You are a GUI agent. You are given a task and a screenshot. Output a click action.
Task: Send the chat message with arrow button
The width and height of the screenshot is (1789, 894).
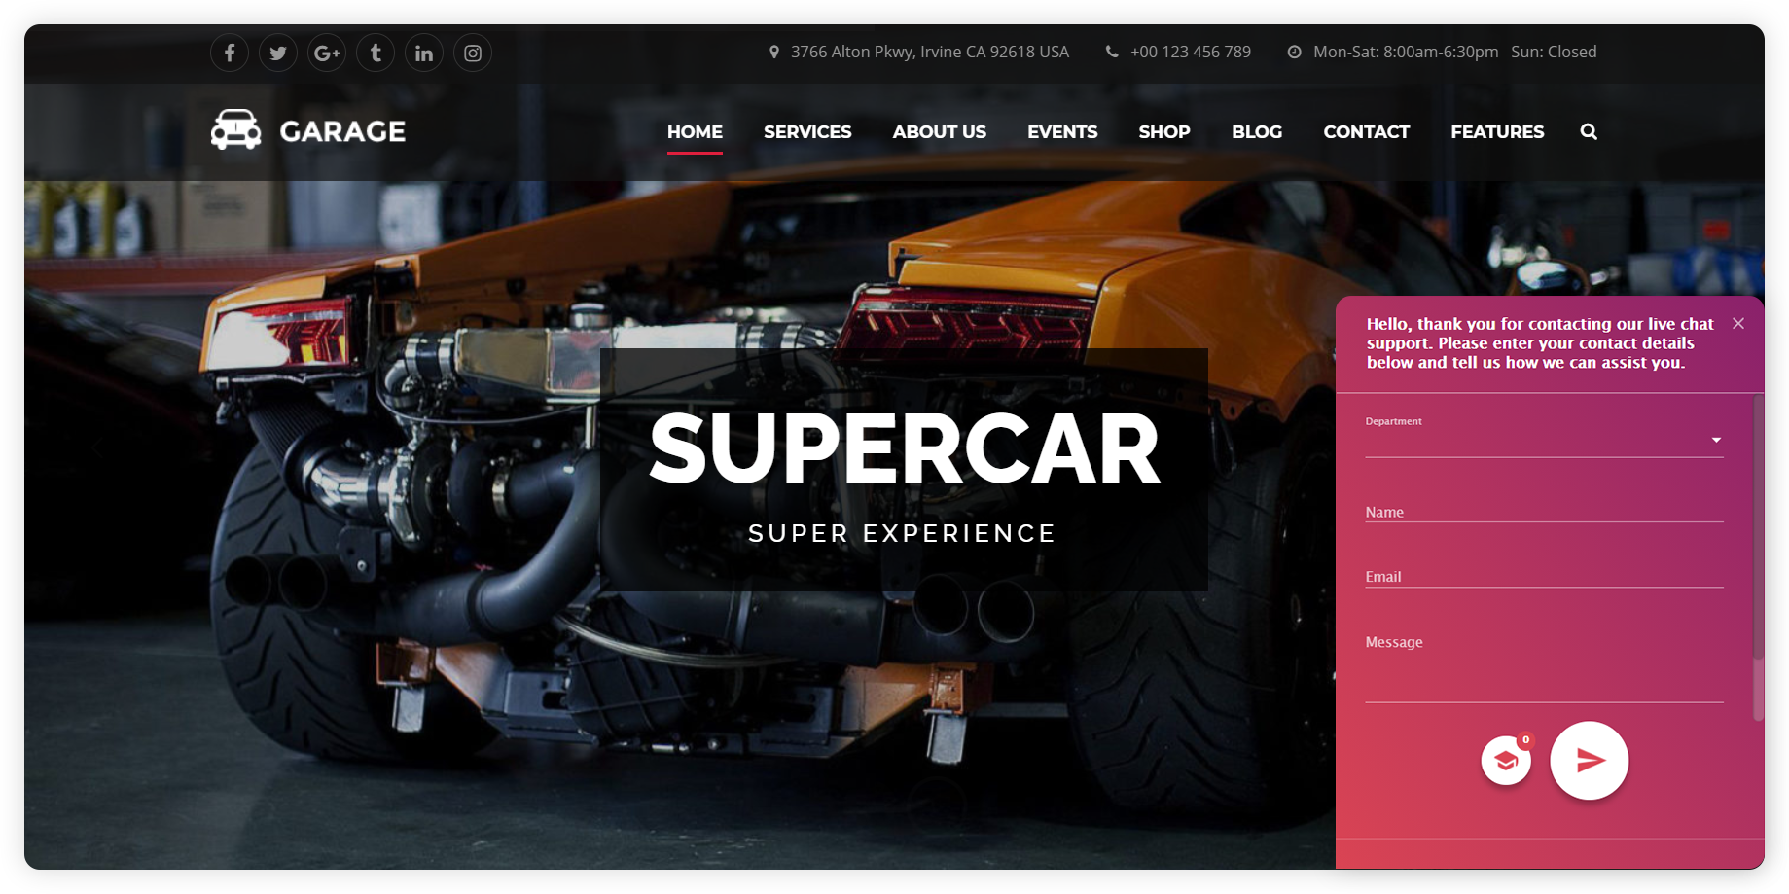1589,760
